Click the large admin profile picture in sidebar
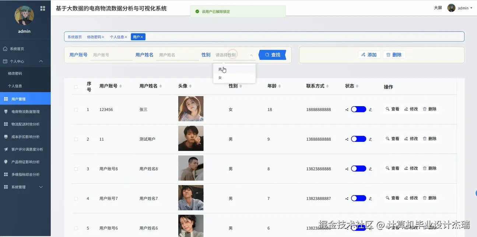Screen dimensions: 477x237 pos(24,15)
